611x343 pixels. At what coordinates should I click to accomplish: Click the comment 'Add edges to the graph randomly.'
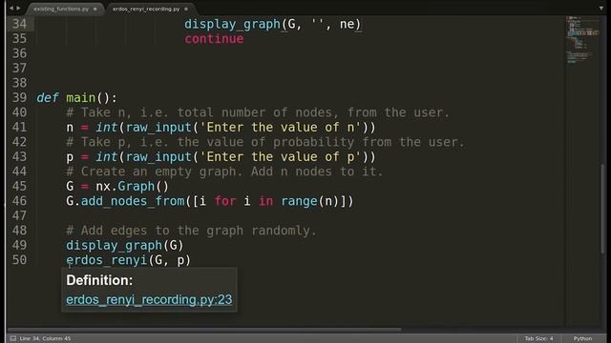191,231
